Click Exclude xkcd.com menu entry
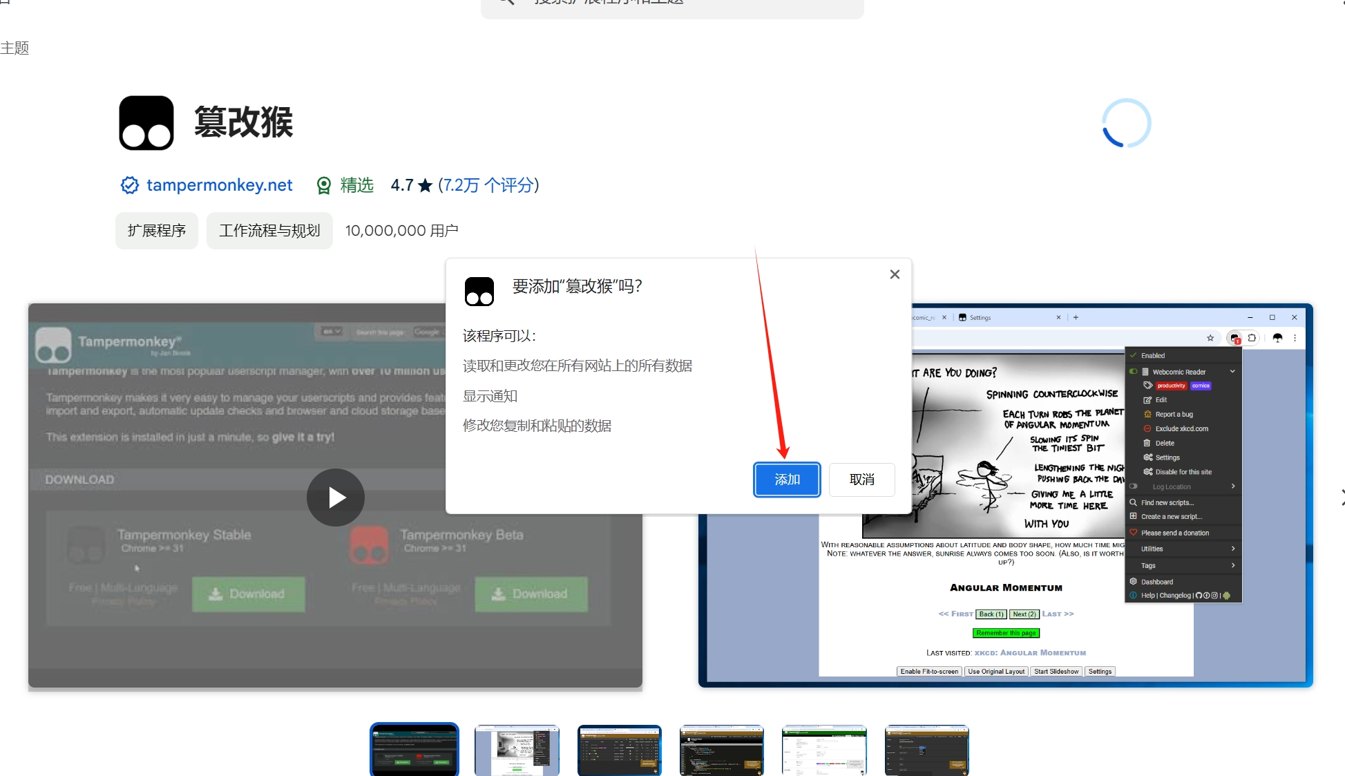 tap(1182, 429)
